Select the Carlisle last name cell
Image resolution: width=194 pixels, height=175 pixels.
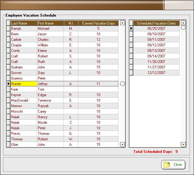[24, 40]
